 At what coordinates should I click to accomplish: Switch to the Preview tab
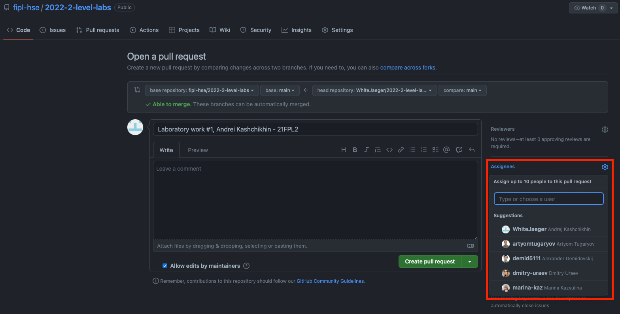(x=198, y=150)
